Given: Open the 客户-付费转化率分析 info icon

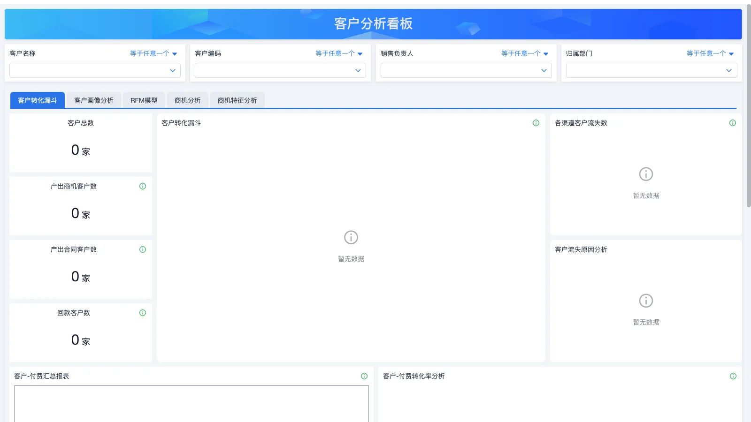Looking at the screenshot, I should [733, 376].
